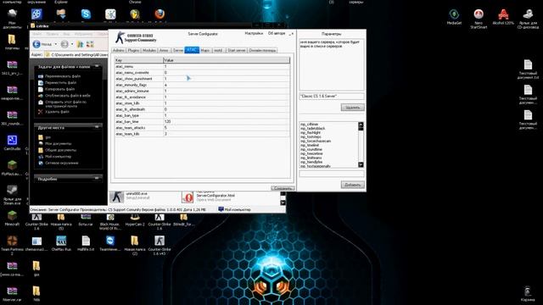
Task: Select Team Fortress 2 desktop icon
Action: 12,245
